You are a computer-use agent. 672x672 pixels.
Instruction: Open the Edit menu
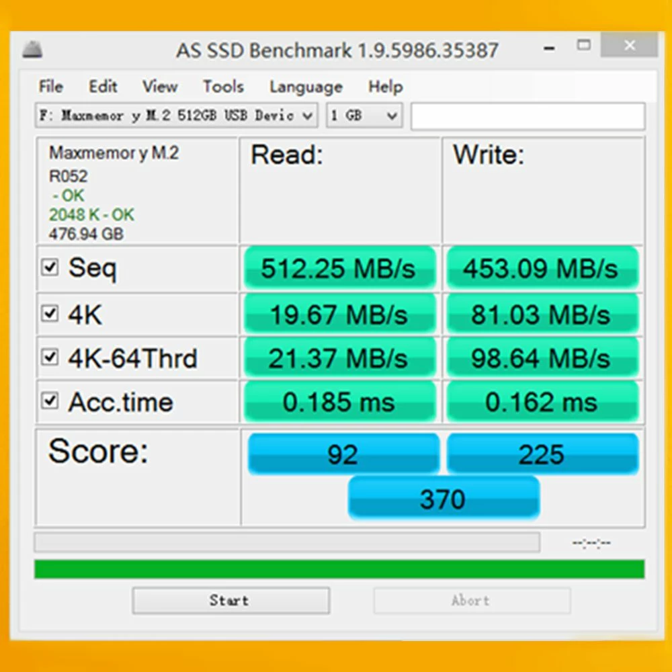click(103, 87)
